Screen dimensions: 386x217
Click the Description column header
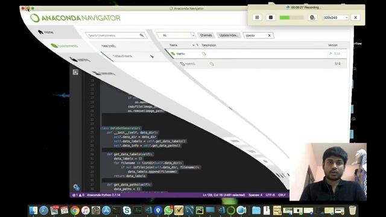tap(209, 45)
